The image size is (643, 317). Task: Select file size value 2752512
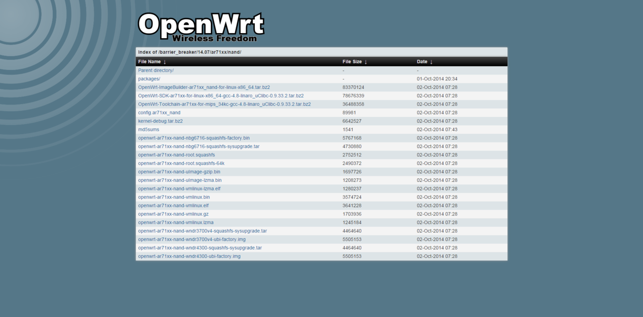tap(352, 155)
